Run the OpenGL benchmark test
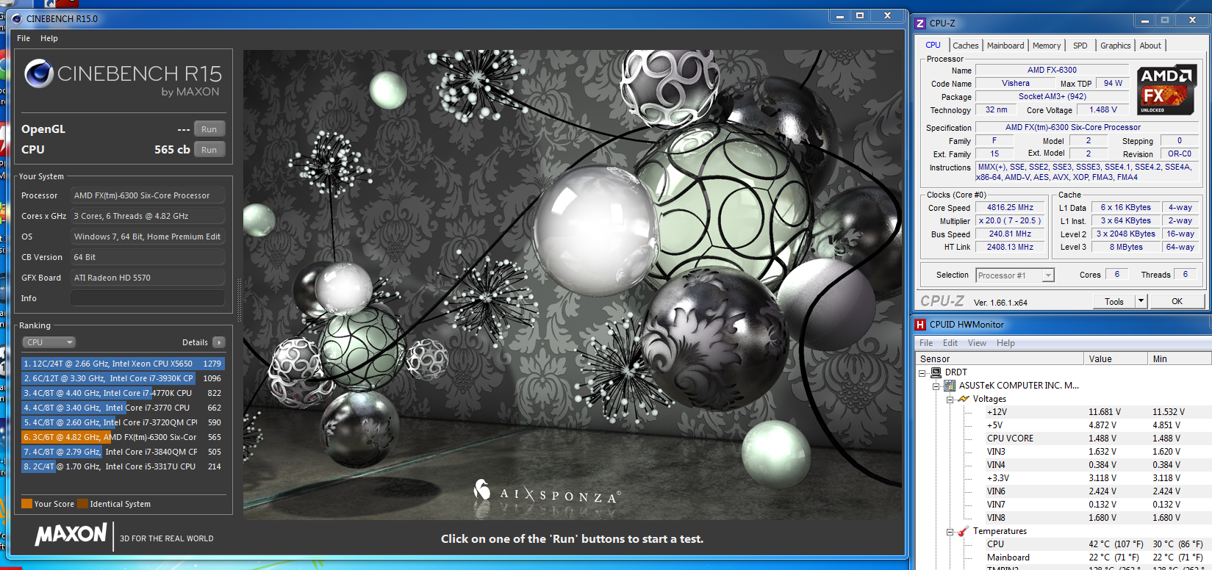The height and width of the screenshot is (570, 1212). [209, 129]
